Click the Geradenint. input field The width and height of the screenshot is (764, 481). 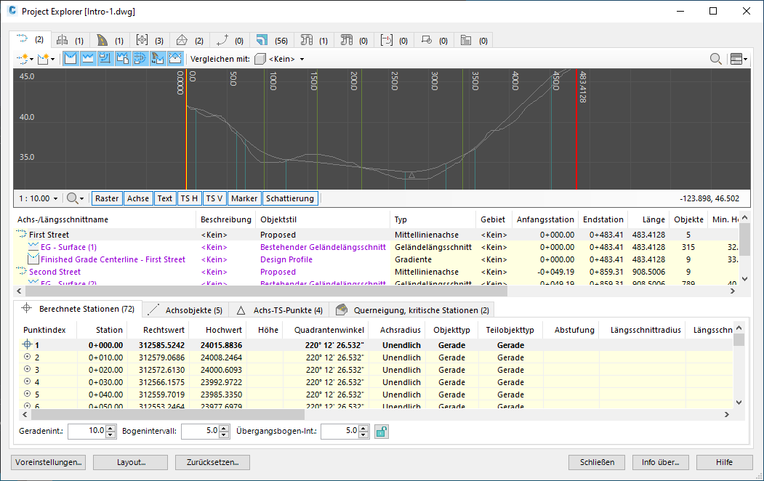(87, 431)
